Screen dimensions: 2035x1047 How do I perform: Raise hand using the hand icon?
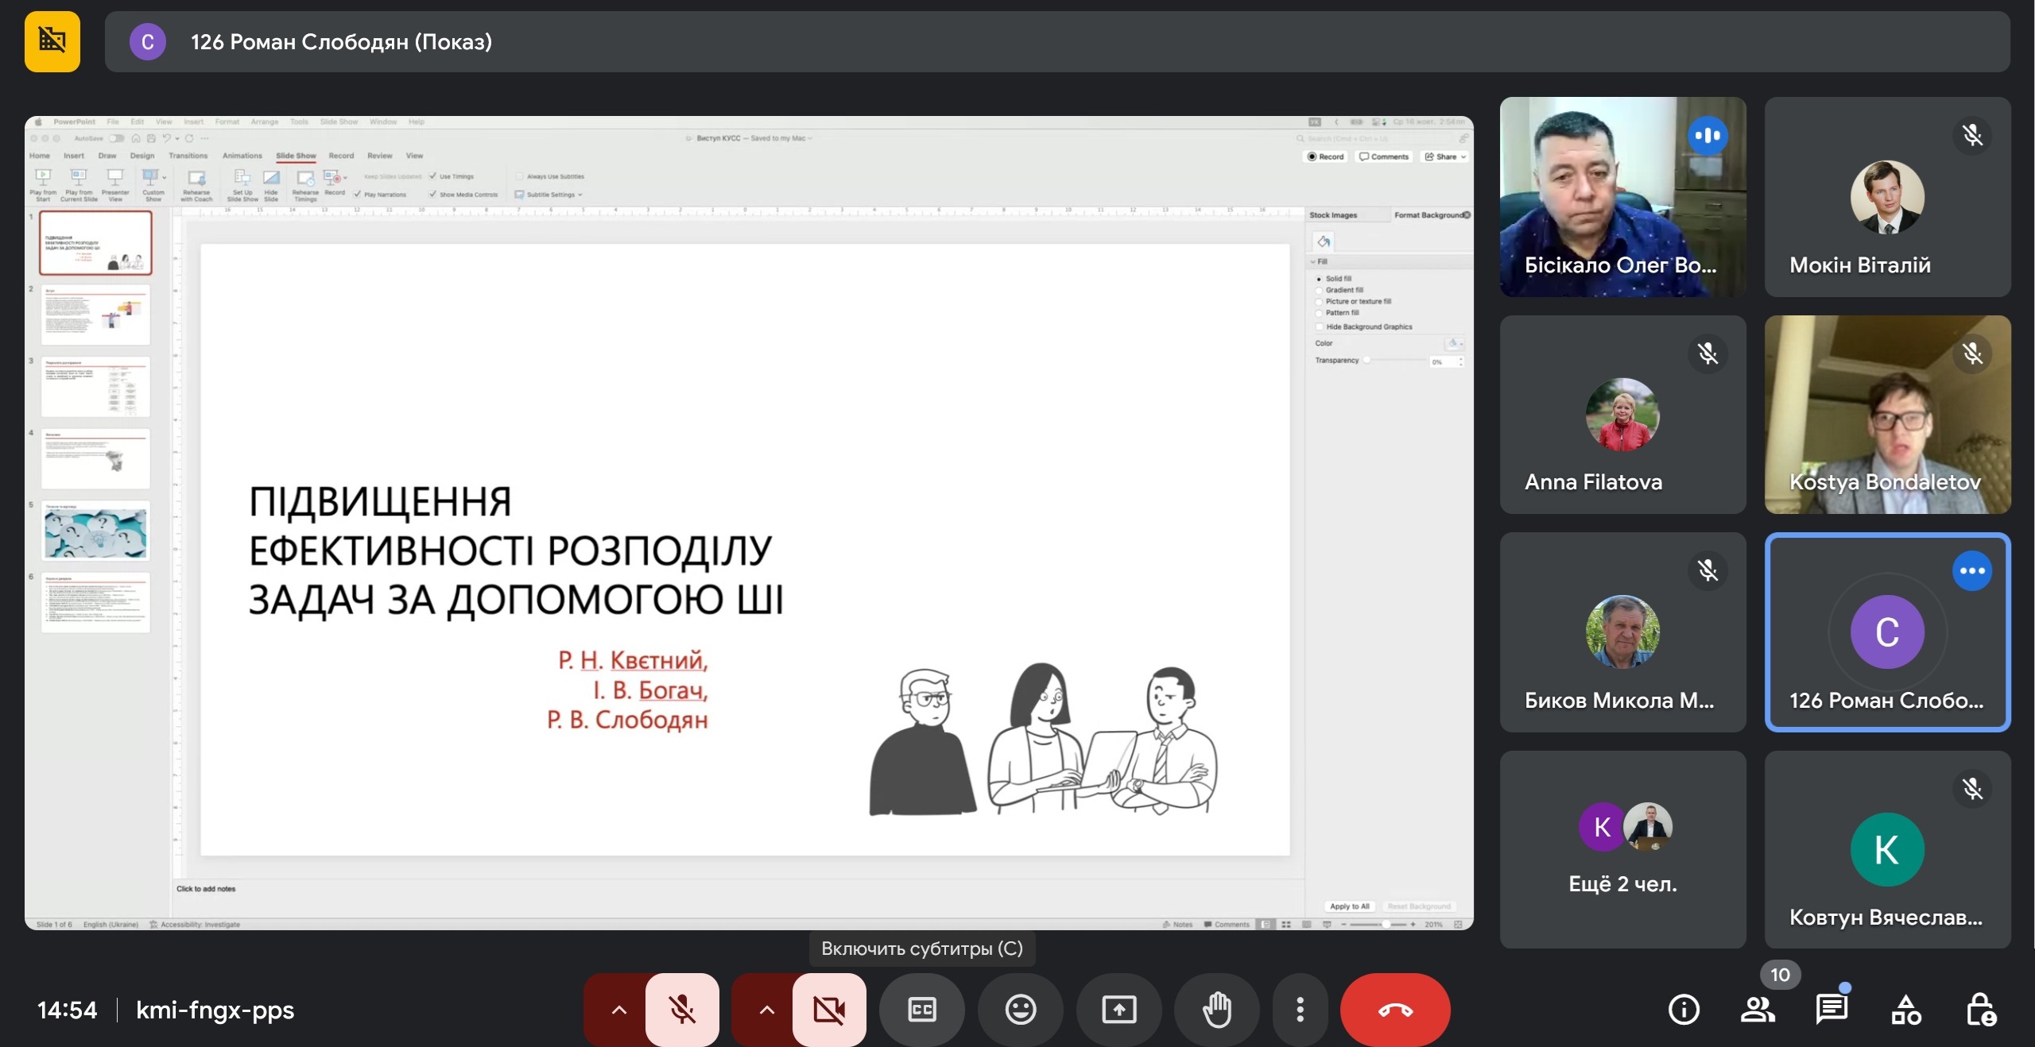(x=1217, y=1010)
